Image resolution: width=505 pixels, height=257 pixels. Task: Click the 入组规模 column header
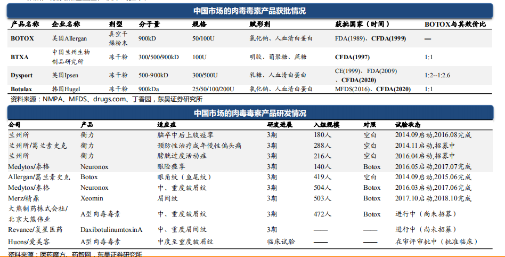click(x=326, y=124)
